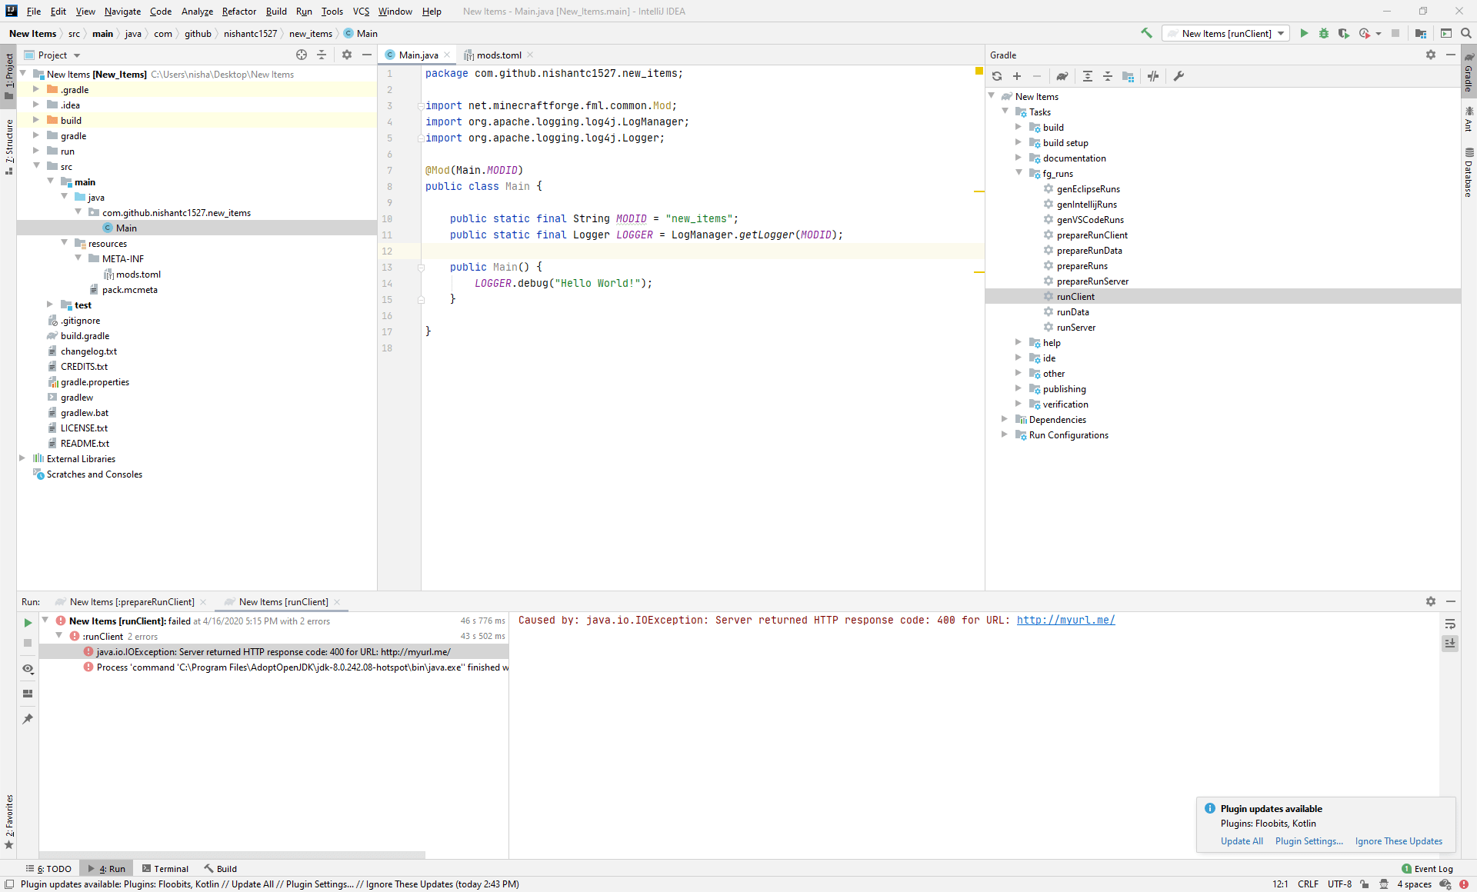
Task: Pin the Run tool window
Action: click(x=28, y=719)
